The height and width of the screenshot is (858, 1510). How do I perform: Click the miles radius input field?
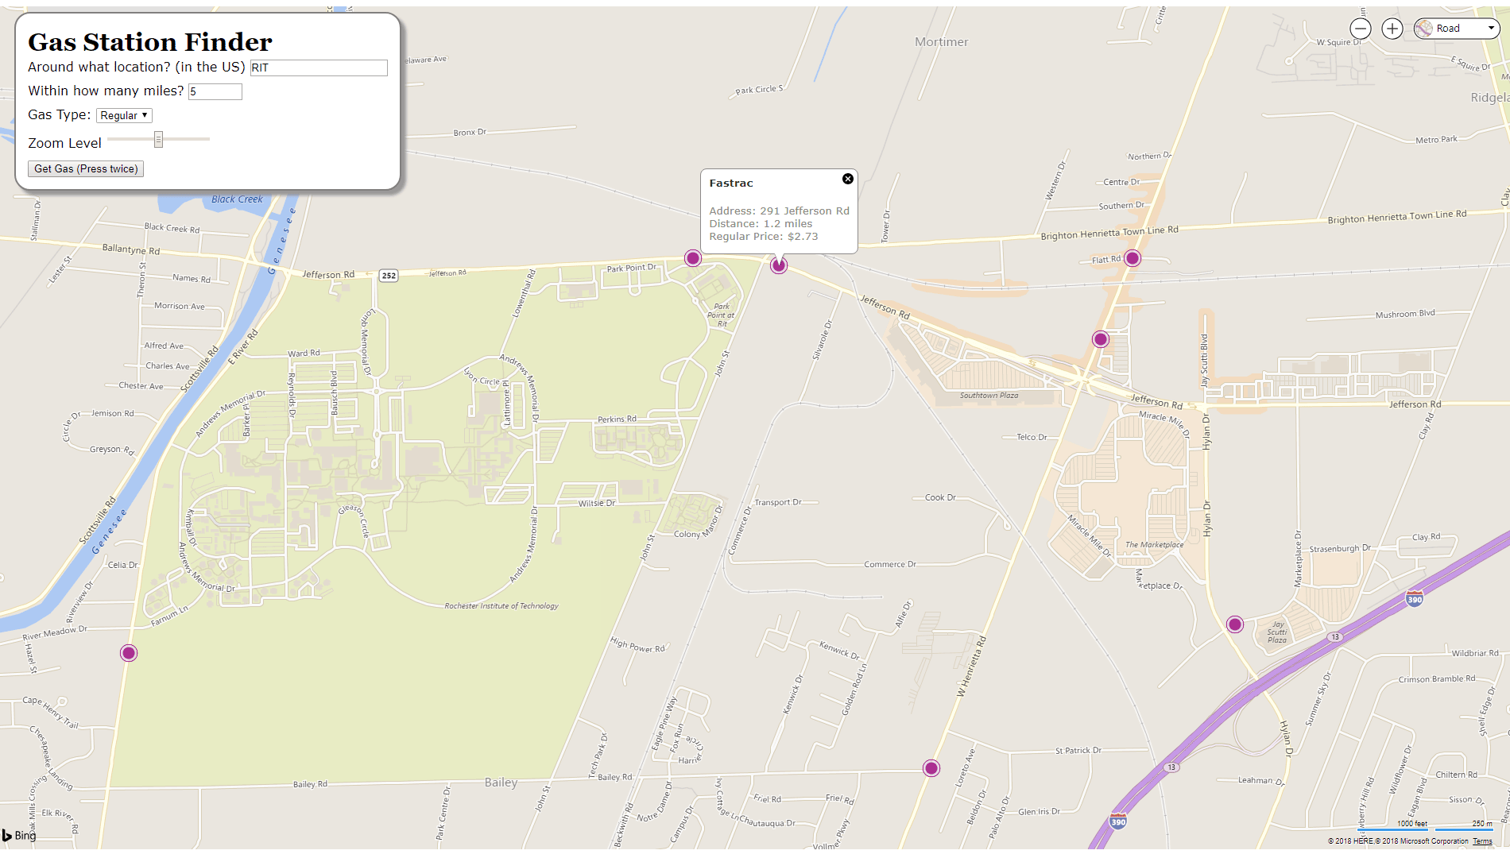[x=215, y=91]
